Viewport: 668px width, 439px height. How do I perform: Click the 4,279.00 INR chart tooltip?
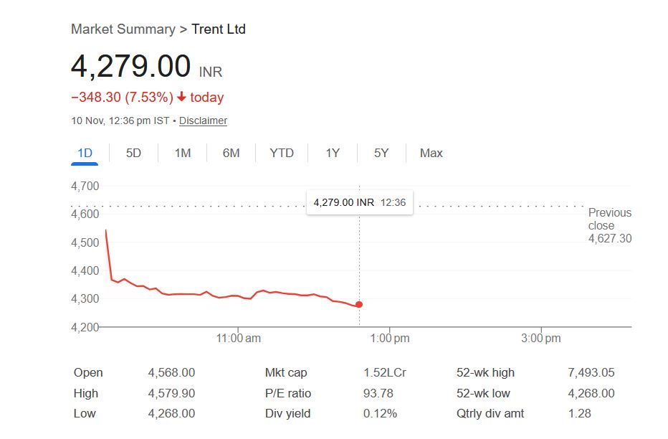(359, 202)
